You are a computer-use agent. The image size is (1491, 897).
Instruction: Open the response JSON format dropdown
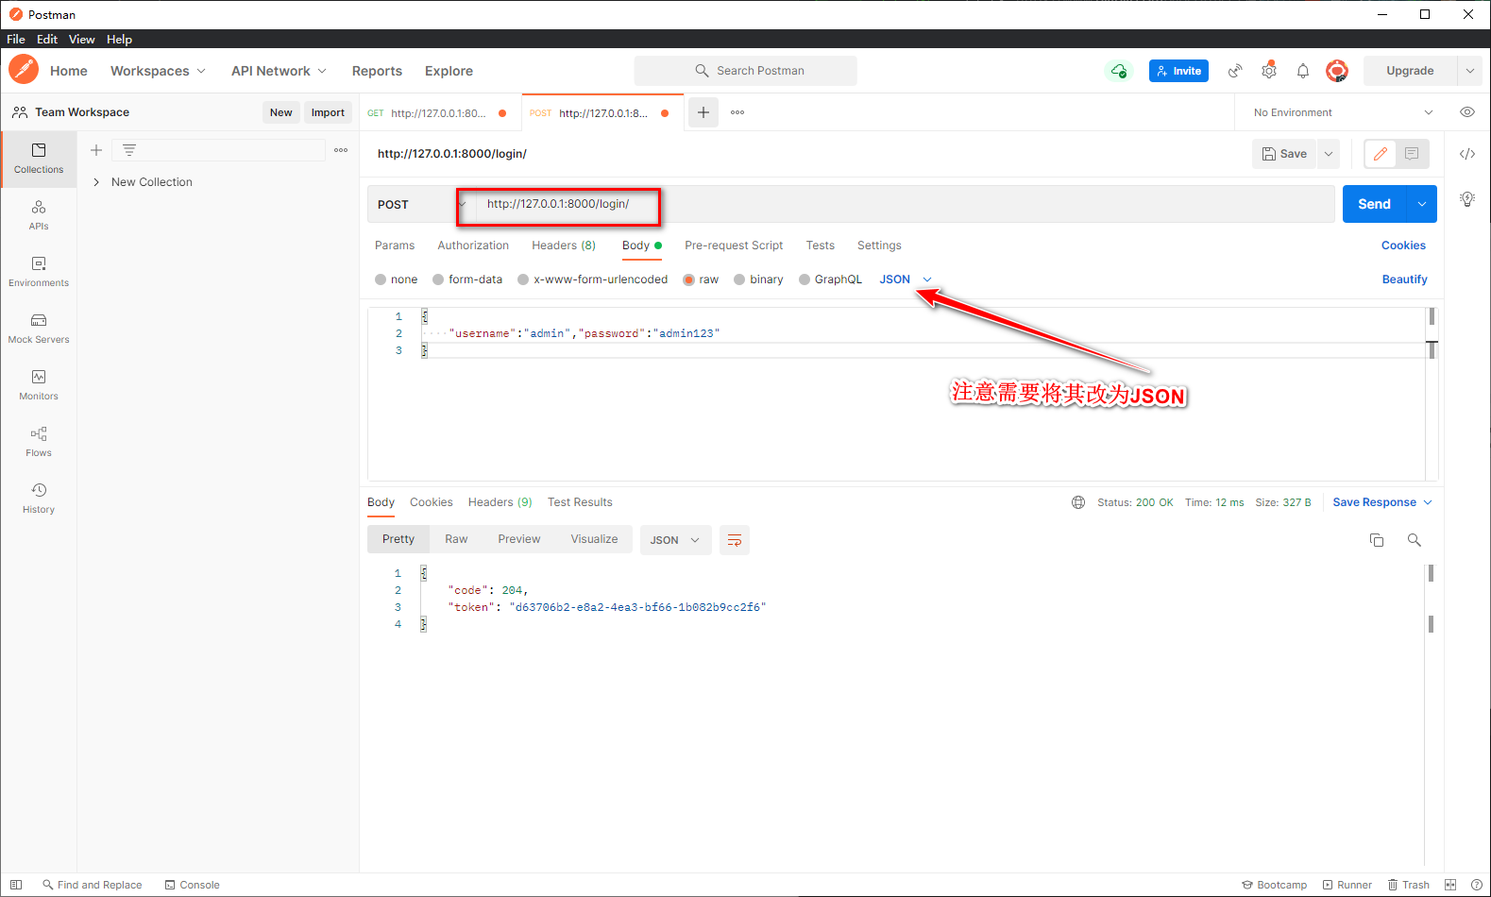click(675, 540)
